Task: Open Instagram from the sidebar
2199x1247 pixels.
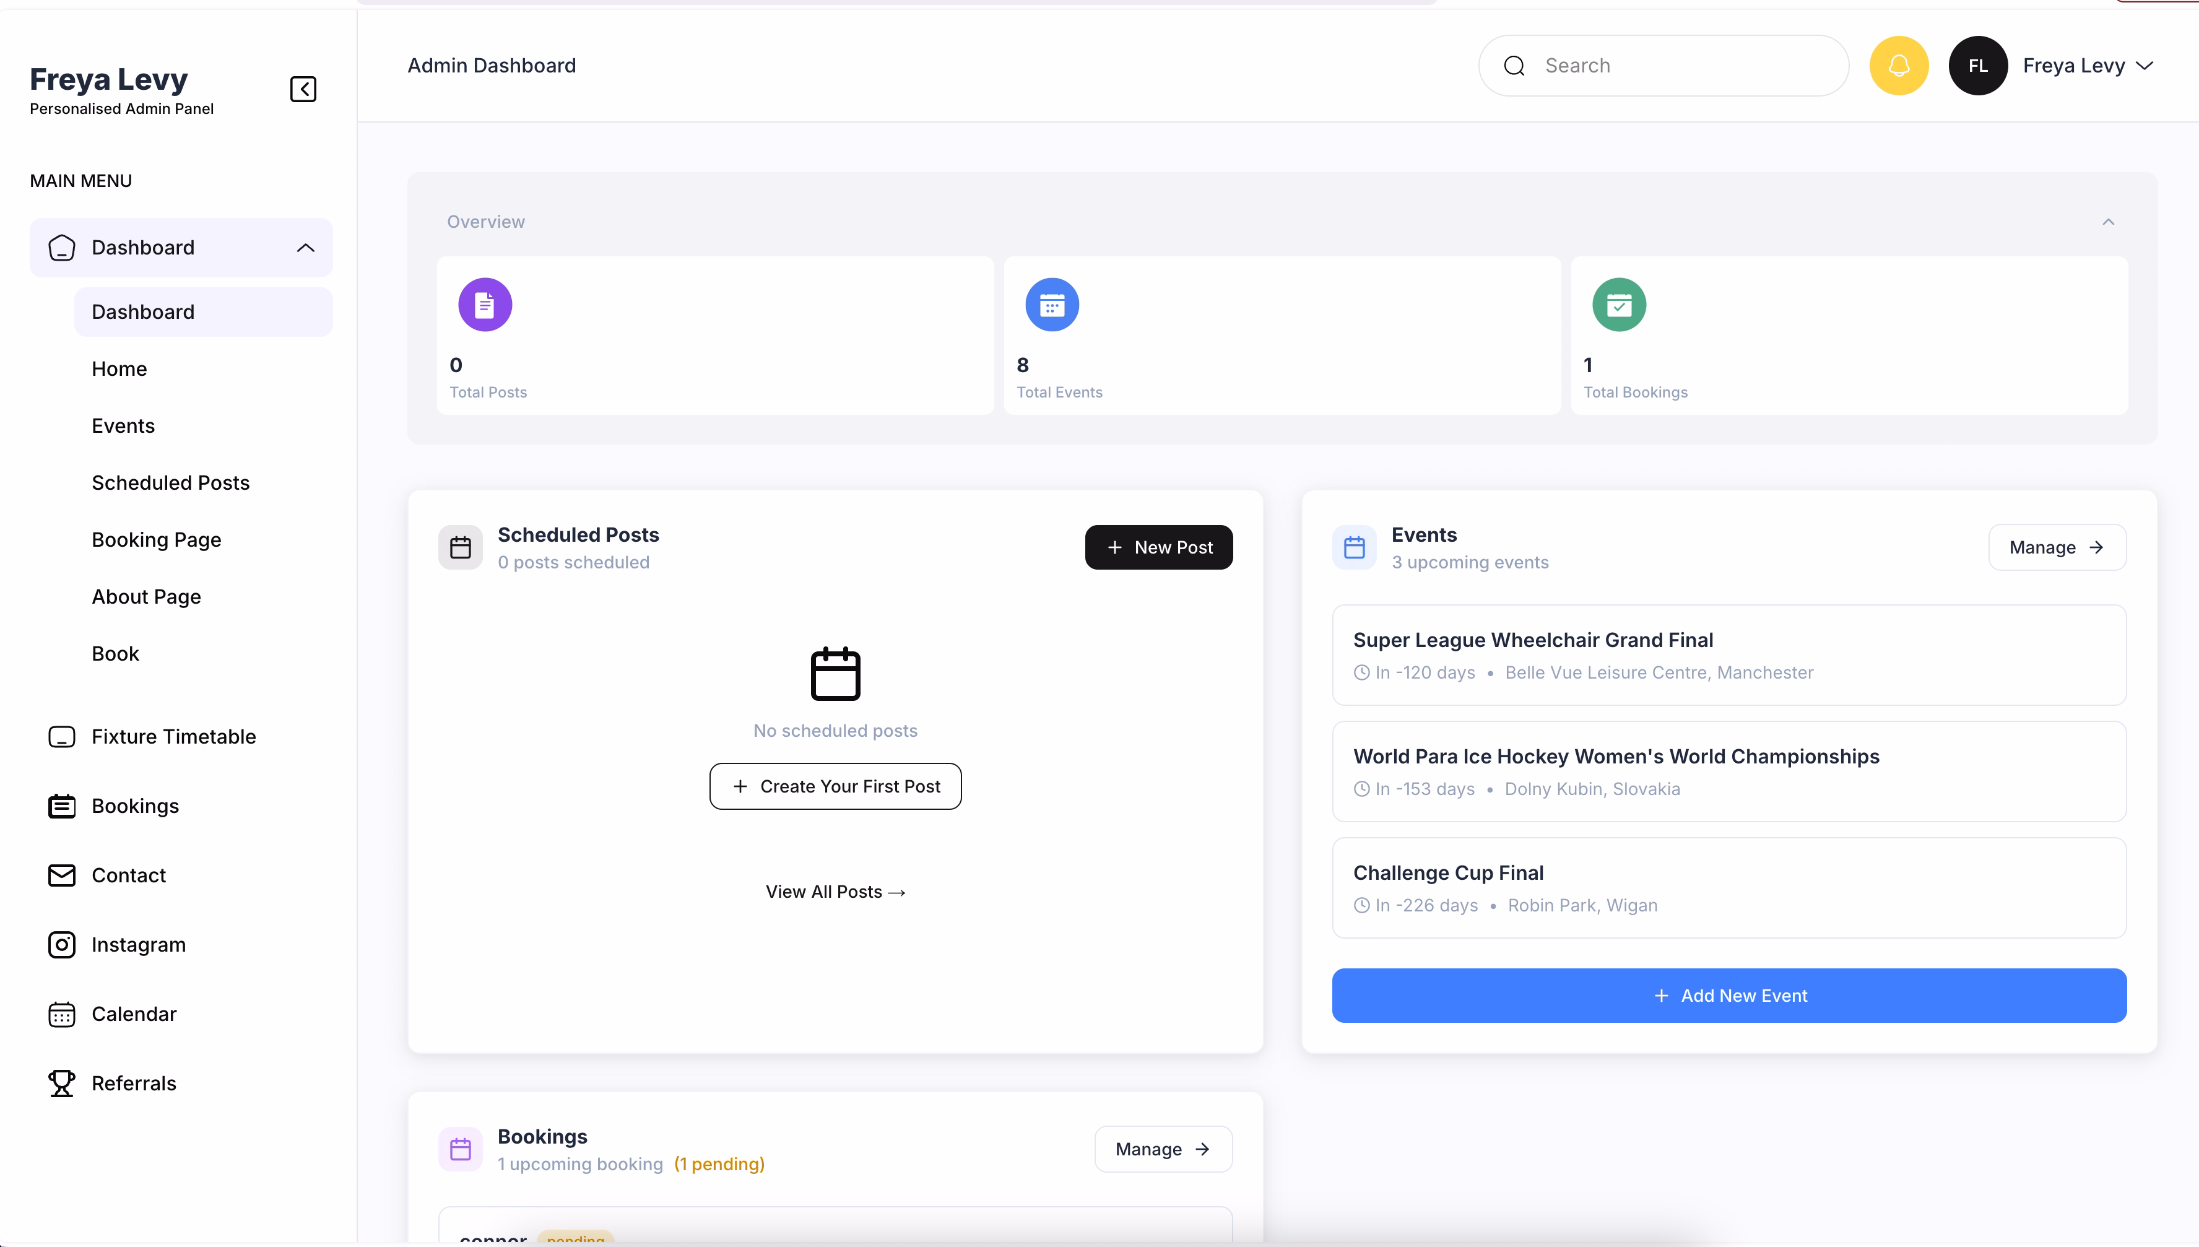Action: click(x=137, y=945)
